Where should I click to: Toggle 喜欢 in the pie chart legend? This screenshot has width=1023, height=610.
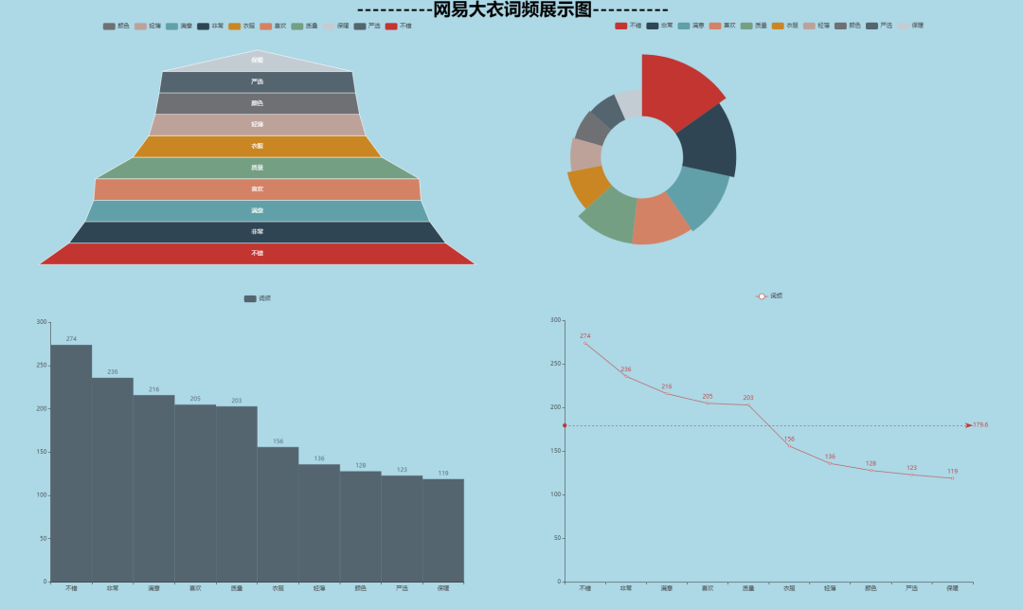coord(722,26)
